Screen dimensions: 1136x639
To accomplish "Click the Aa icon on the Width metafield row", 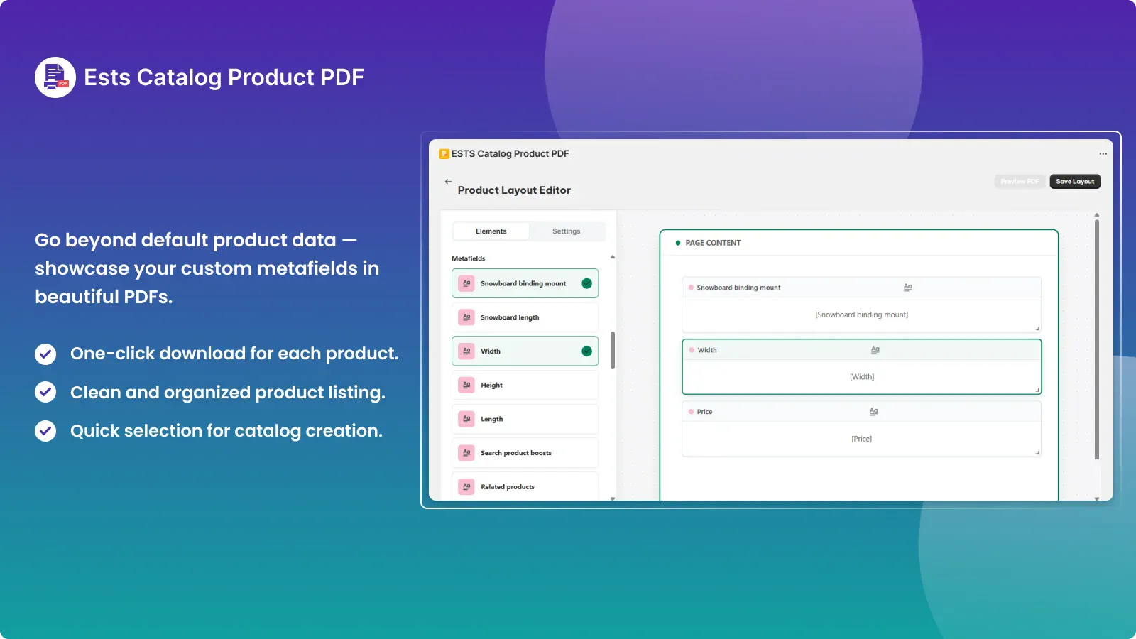I will (x=466, y=351).
